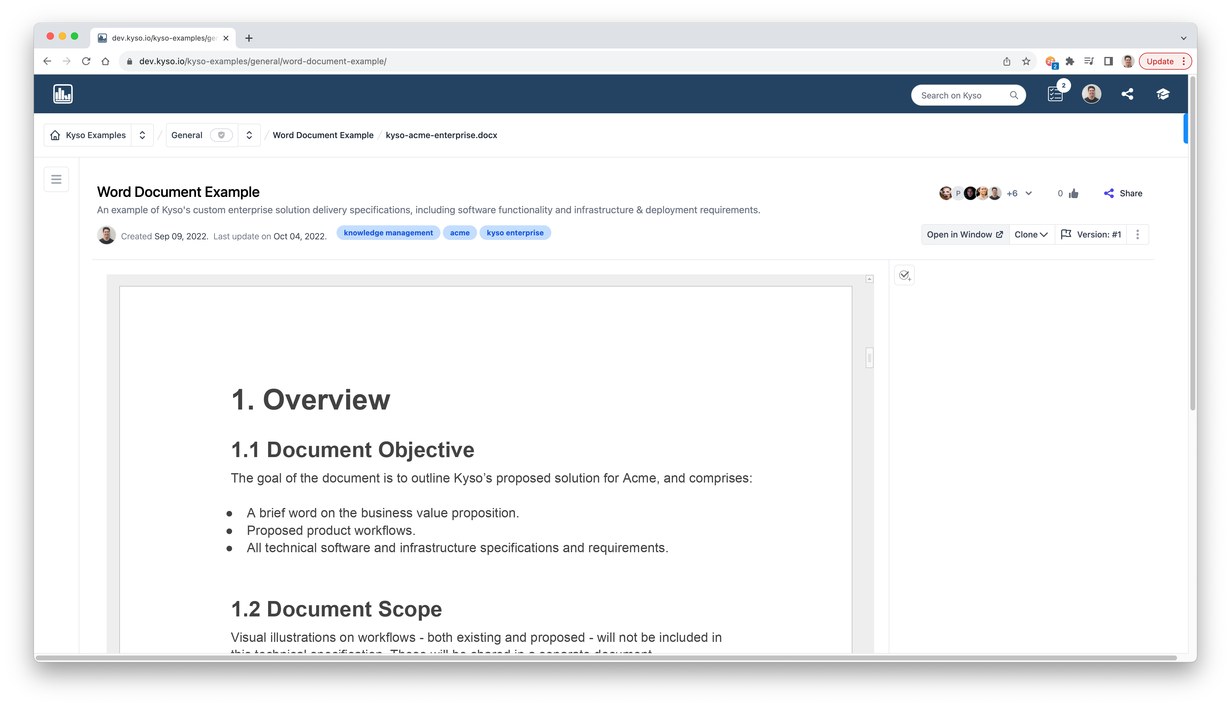View site info via lock icon
1231x707 pixels.
pyautogui.click(x=129, y=61)
